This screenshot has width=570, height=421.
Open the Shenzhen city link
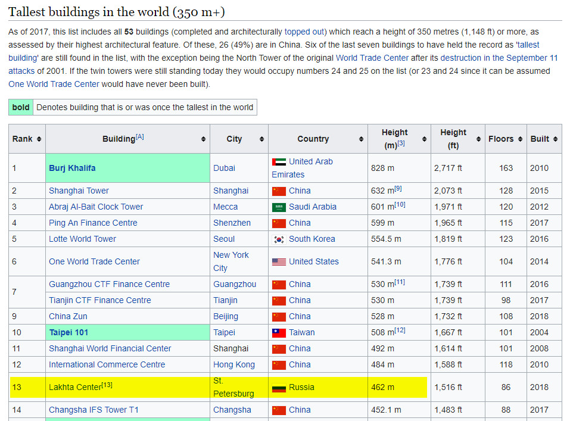(232, 223)
